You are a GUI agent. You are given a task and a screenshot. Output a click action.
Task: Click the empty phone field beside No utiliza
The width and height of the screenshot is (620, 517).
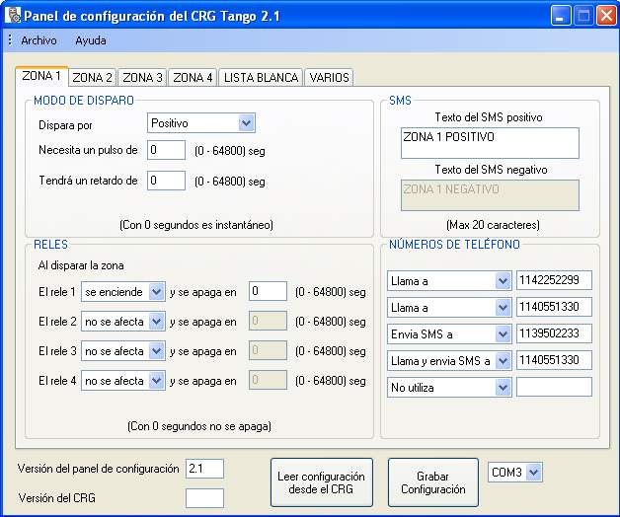coord(554,387)
